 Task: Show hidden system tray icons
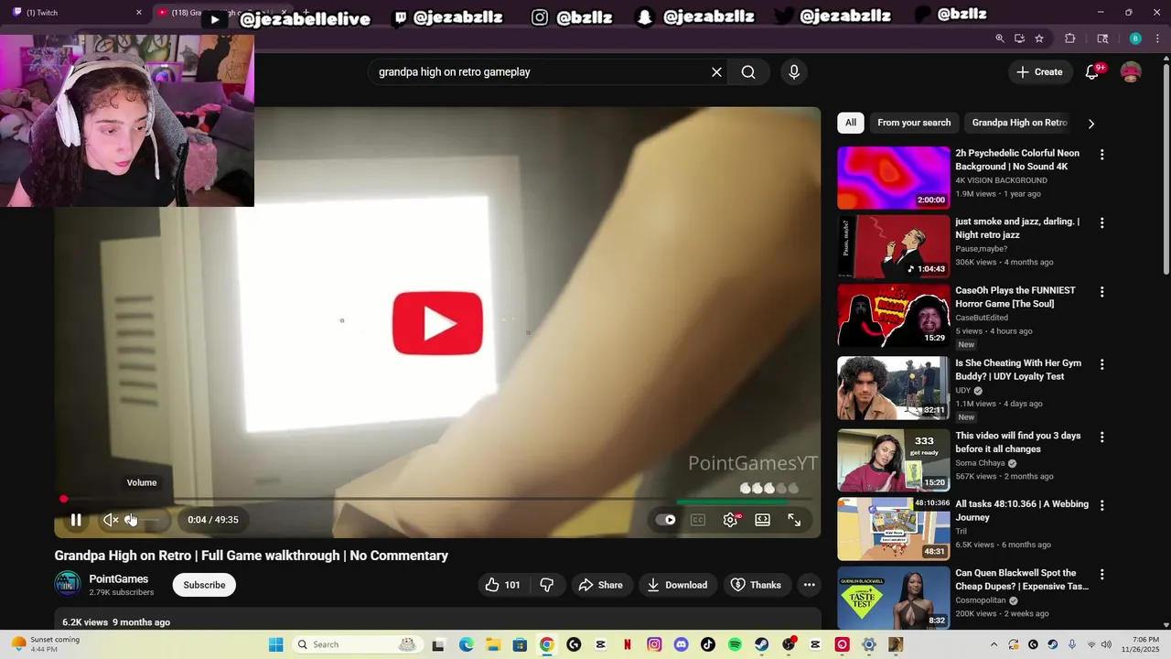[x=994, y=644]
